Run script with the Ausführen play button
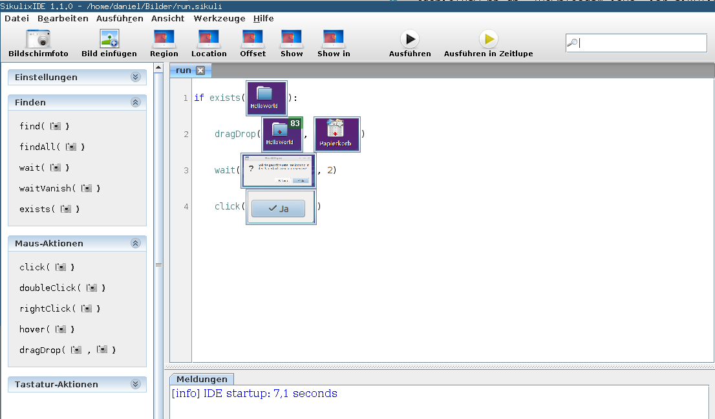The height and width of the screenshot is (419, 715). tap(410, 39)
